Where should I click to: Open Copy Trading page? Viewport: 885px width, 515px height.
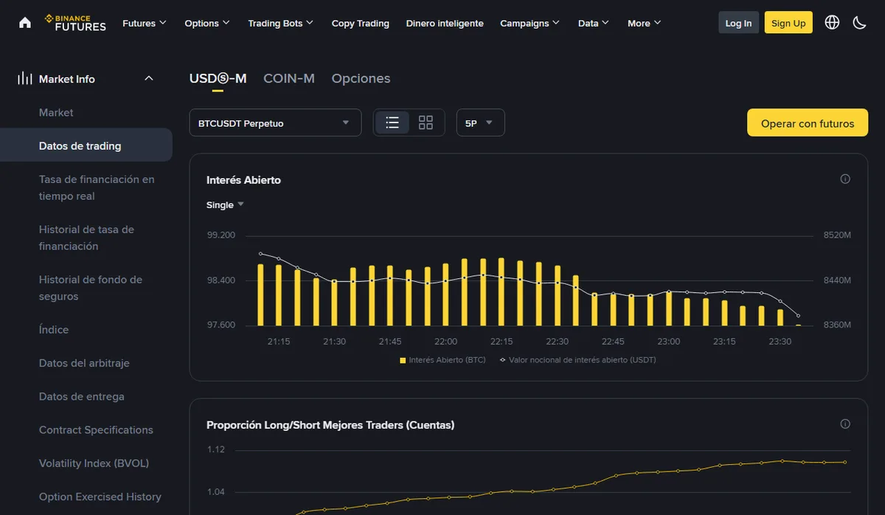361,23
